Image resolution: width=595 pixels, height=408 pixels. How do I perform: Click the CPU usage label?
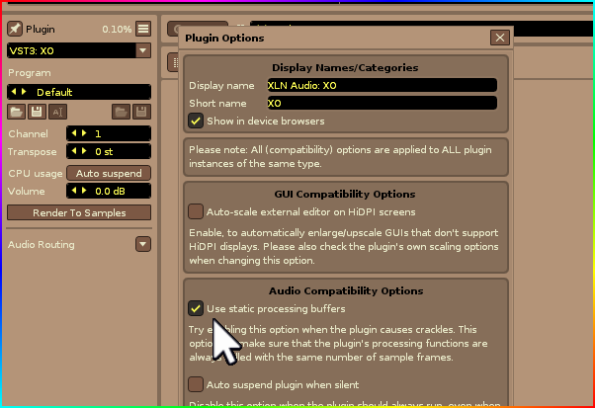(x=36, y=174)
